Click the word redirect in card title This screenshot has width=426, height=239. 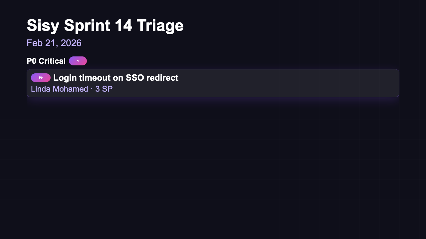coord(163,78)
